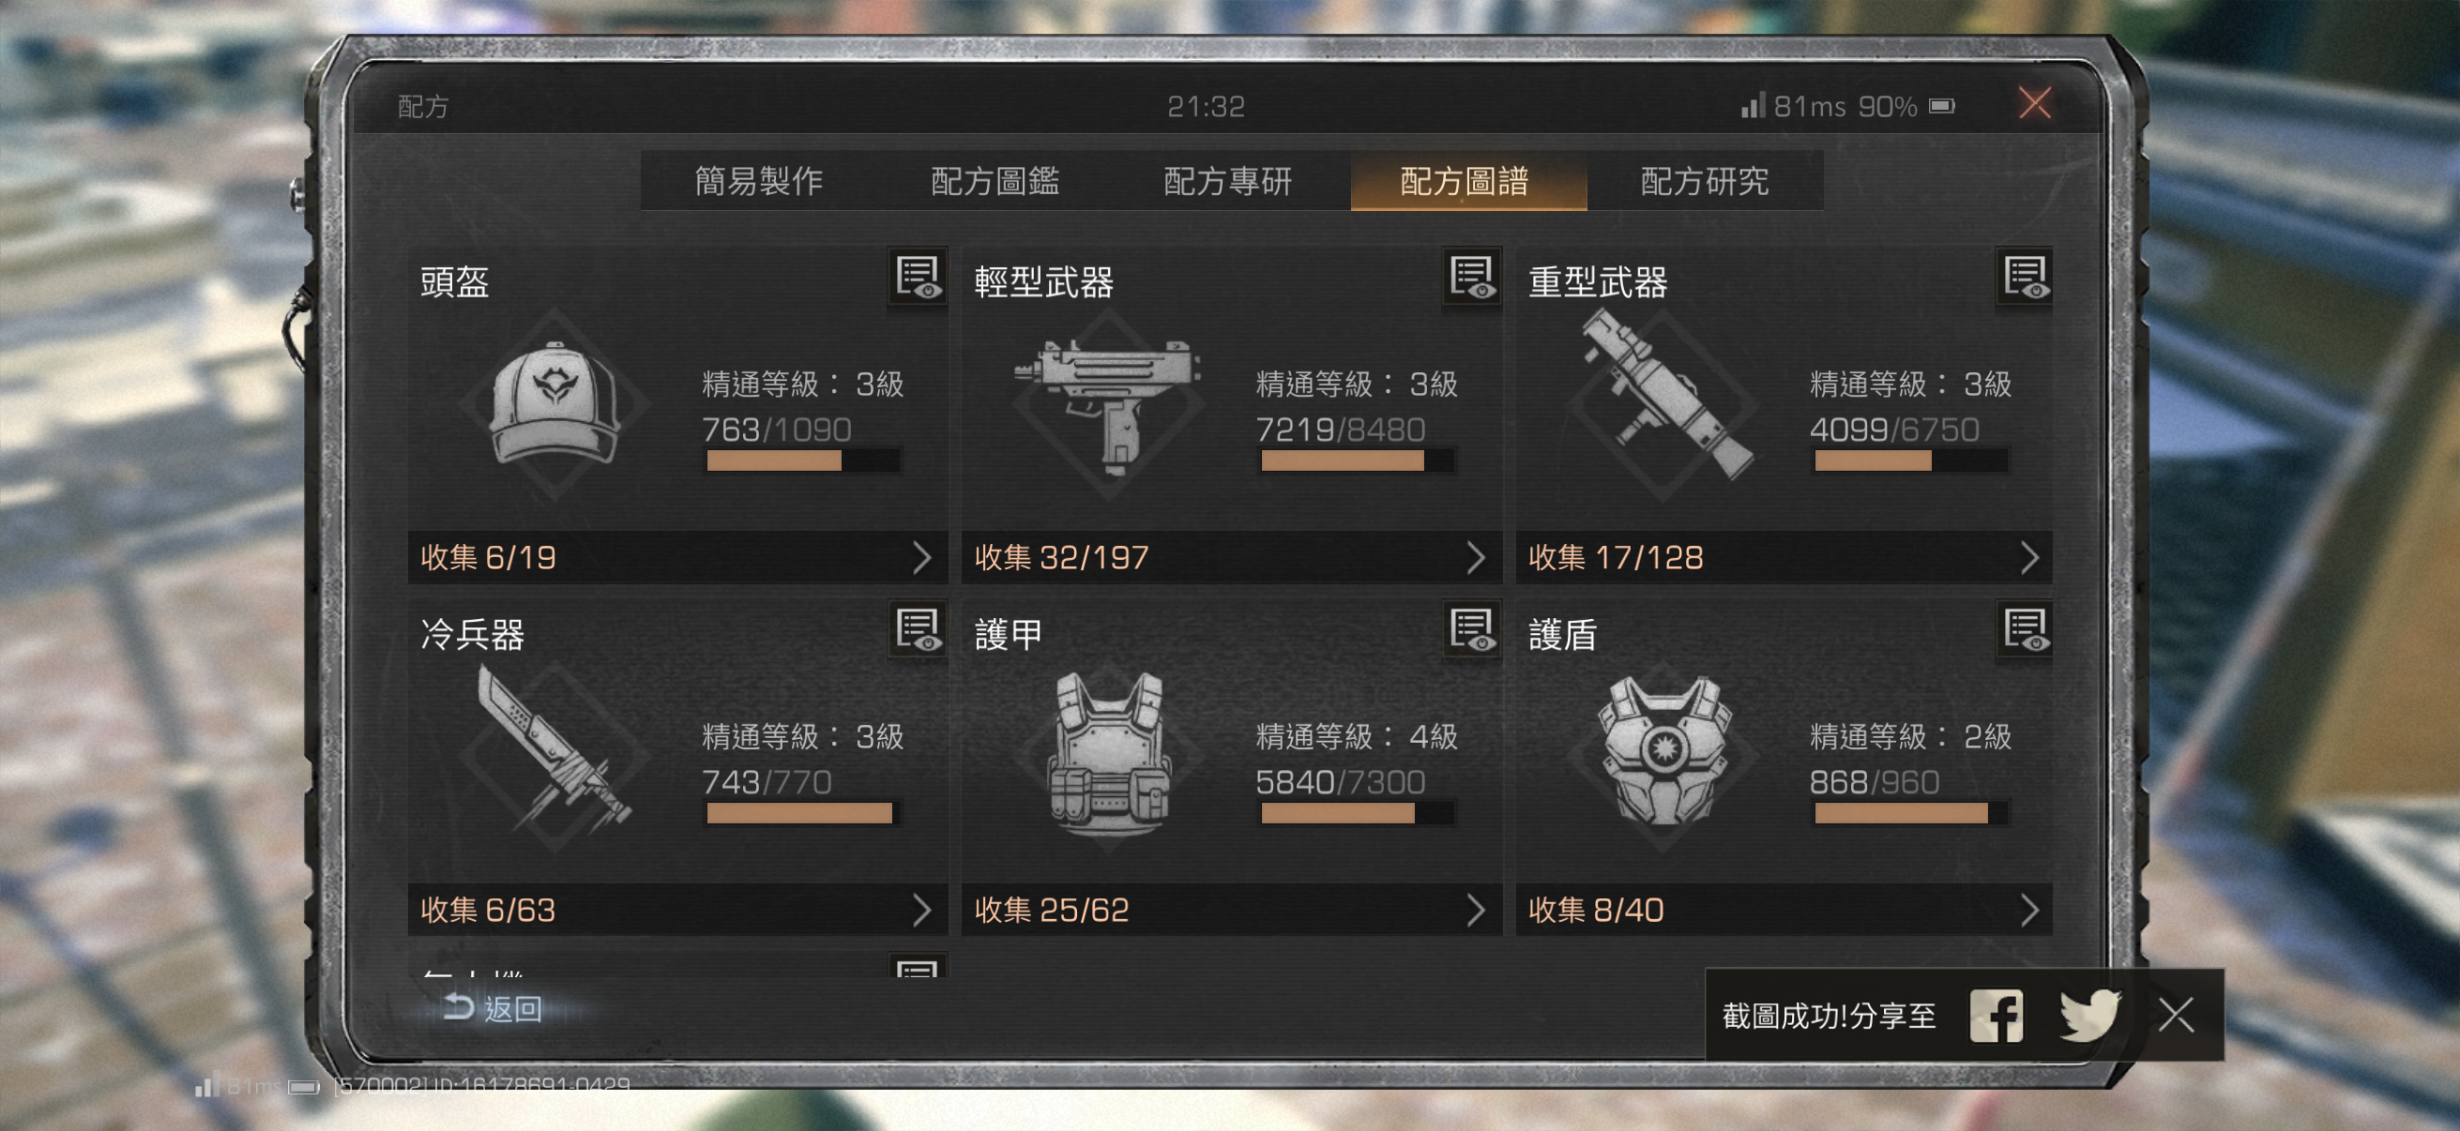The height and width of the screenshot is (1131, 2460).
Task: Click the 頭盔 cap icon
Action: tap(554, 405)
